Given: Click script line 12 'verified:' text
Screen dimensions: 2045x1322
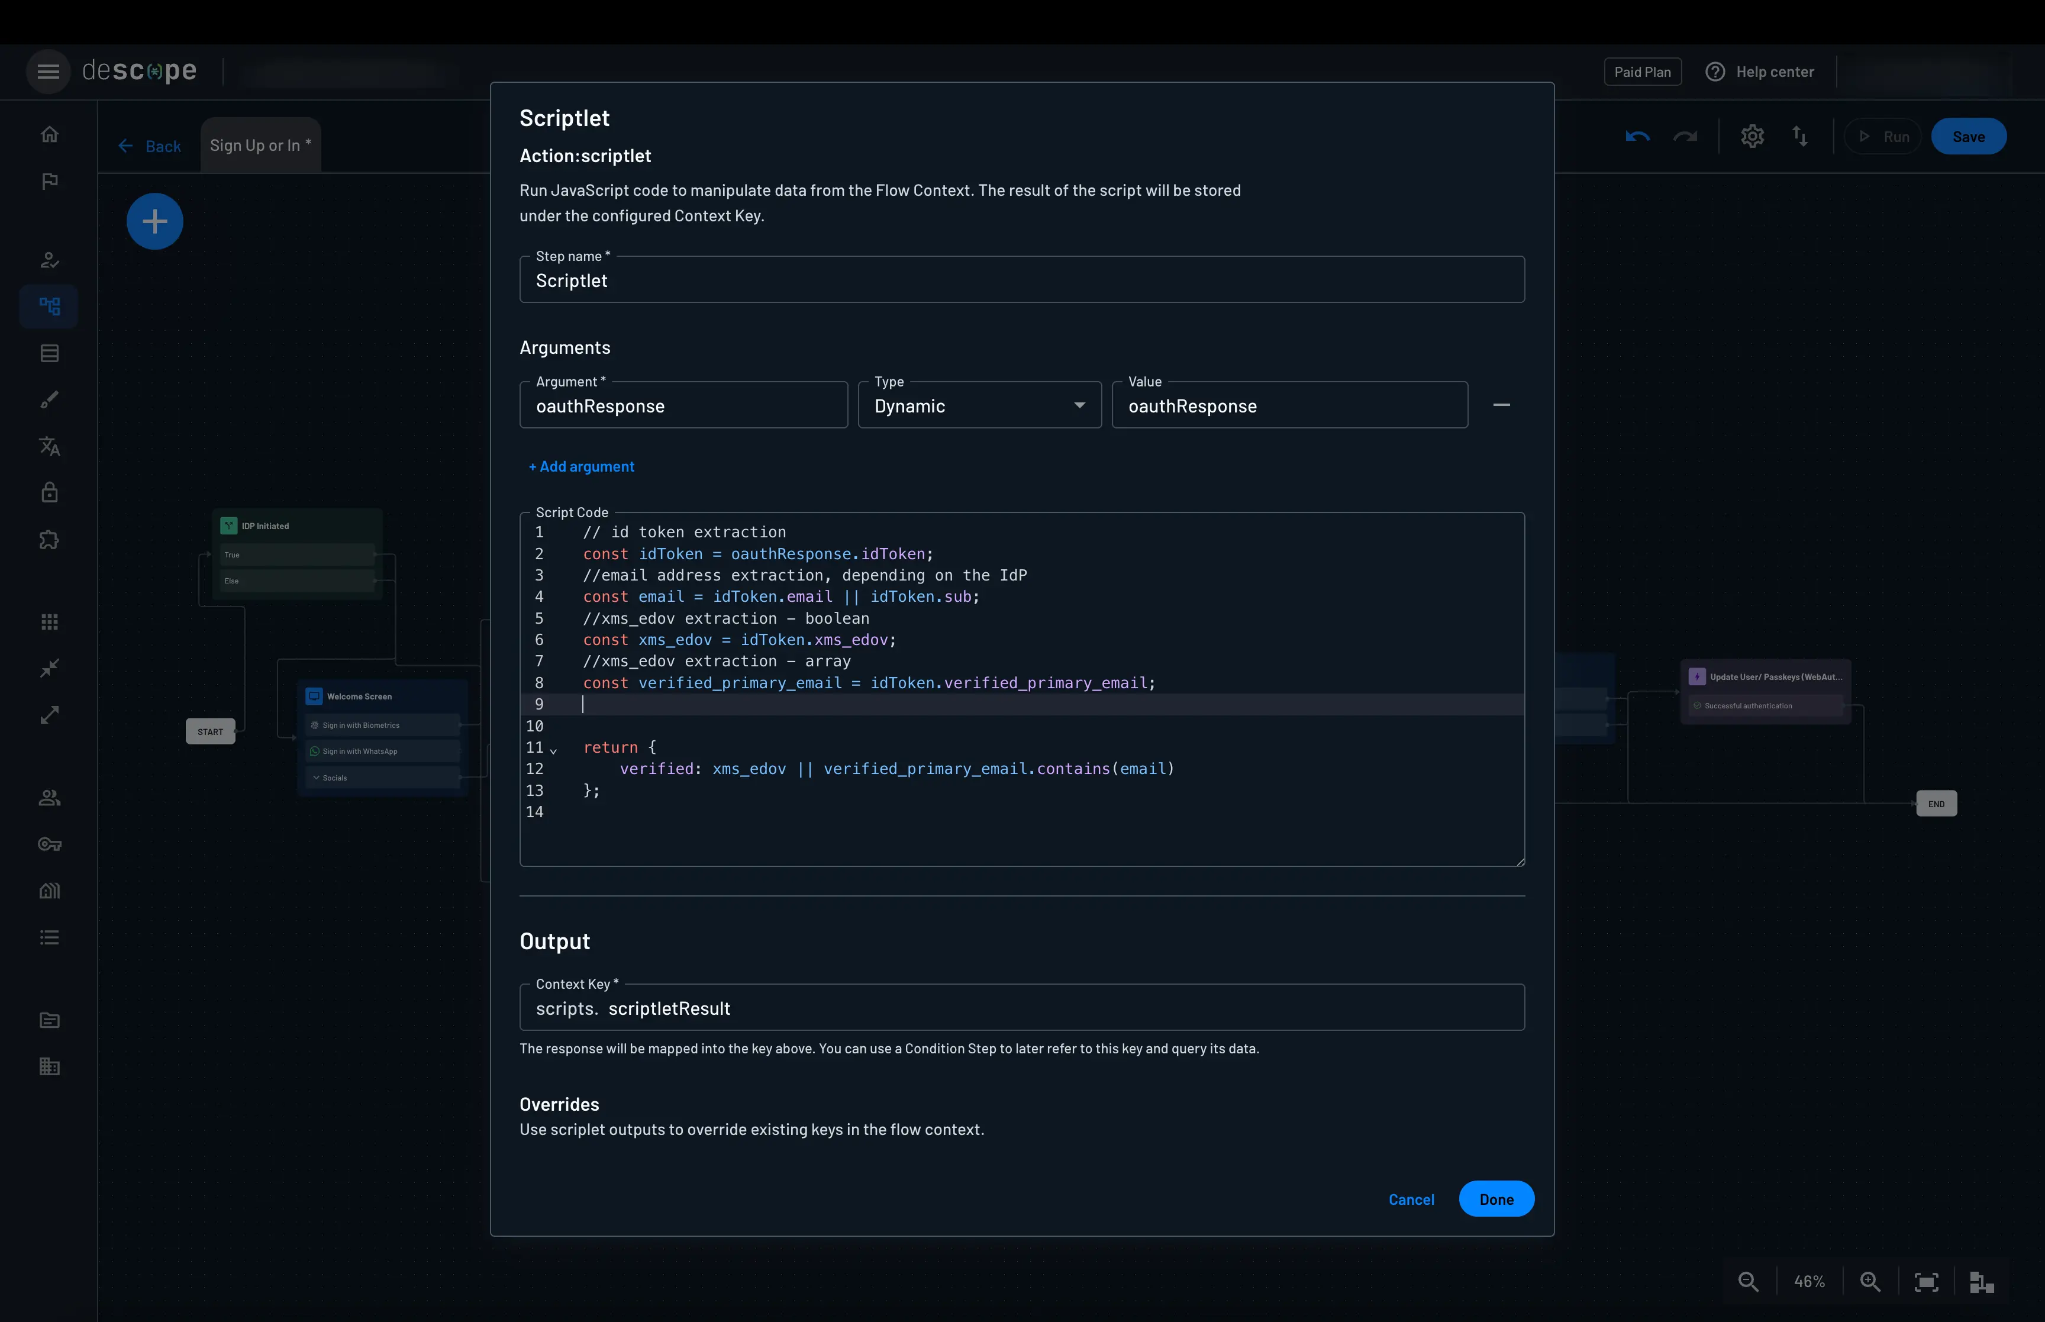Looking at the screenshot, I should (660, 768).
